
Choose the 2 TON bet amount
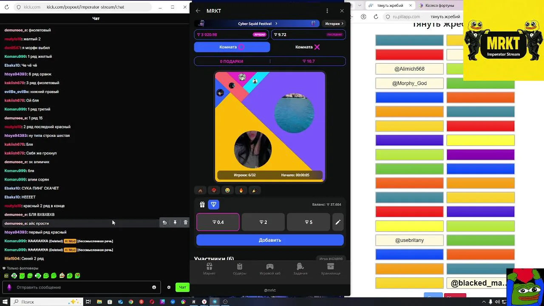tap(263, 222)
